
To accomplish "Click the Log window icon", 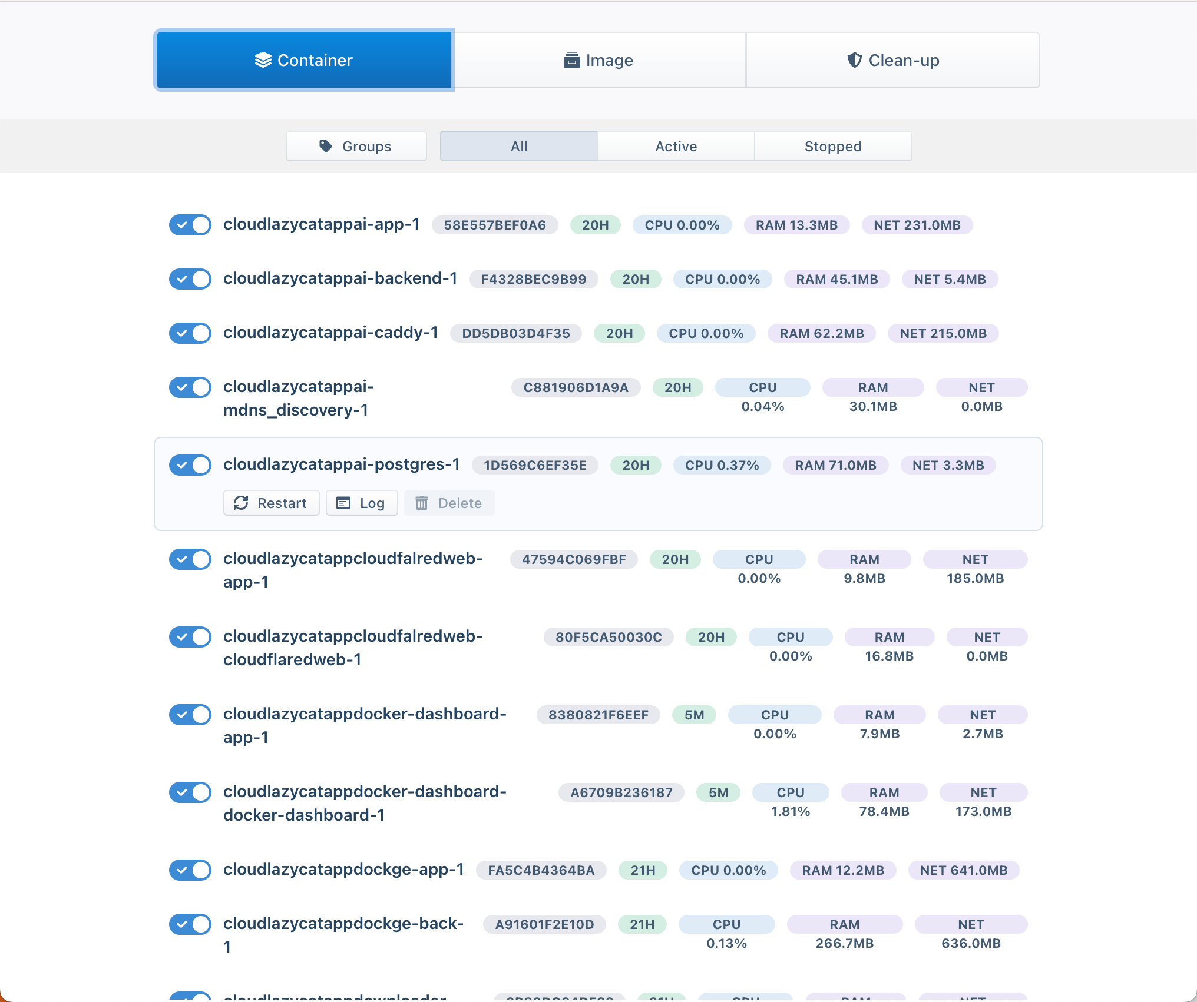I will [343, 503].
